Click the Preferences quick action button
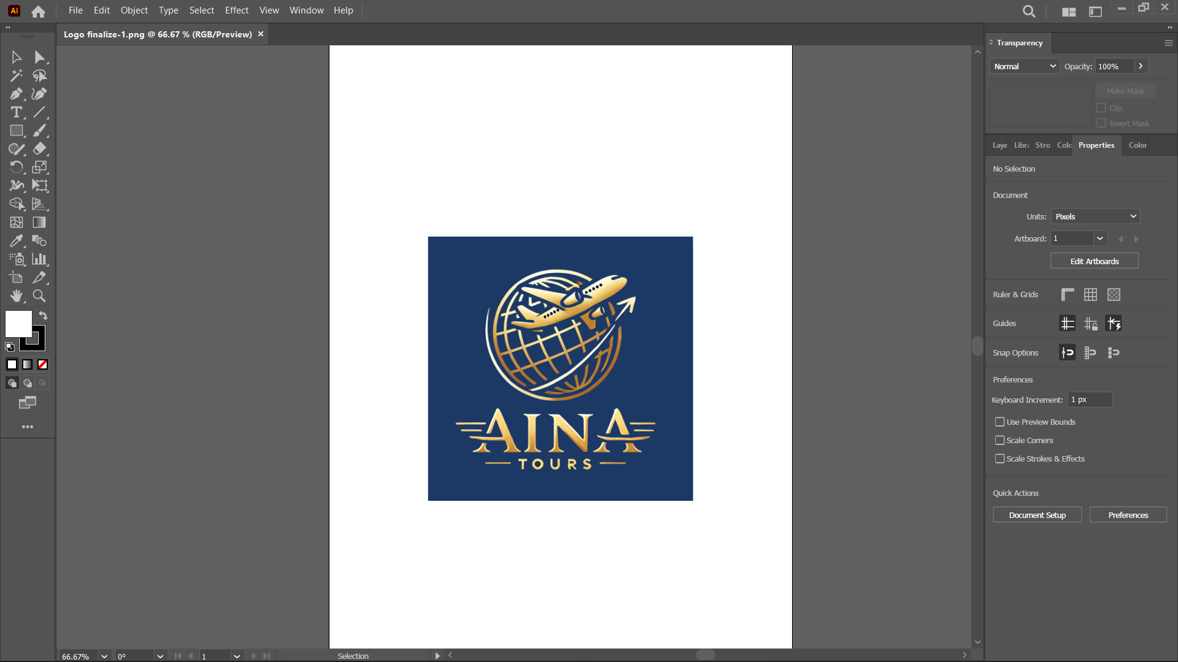 tap(1128, 515)
